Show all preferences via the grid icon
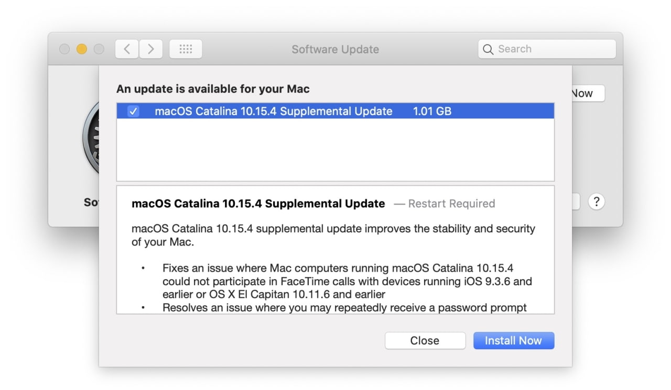 point(186,49)
